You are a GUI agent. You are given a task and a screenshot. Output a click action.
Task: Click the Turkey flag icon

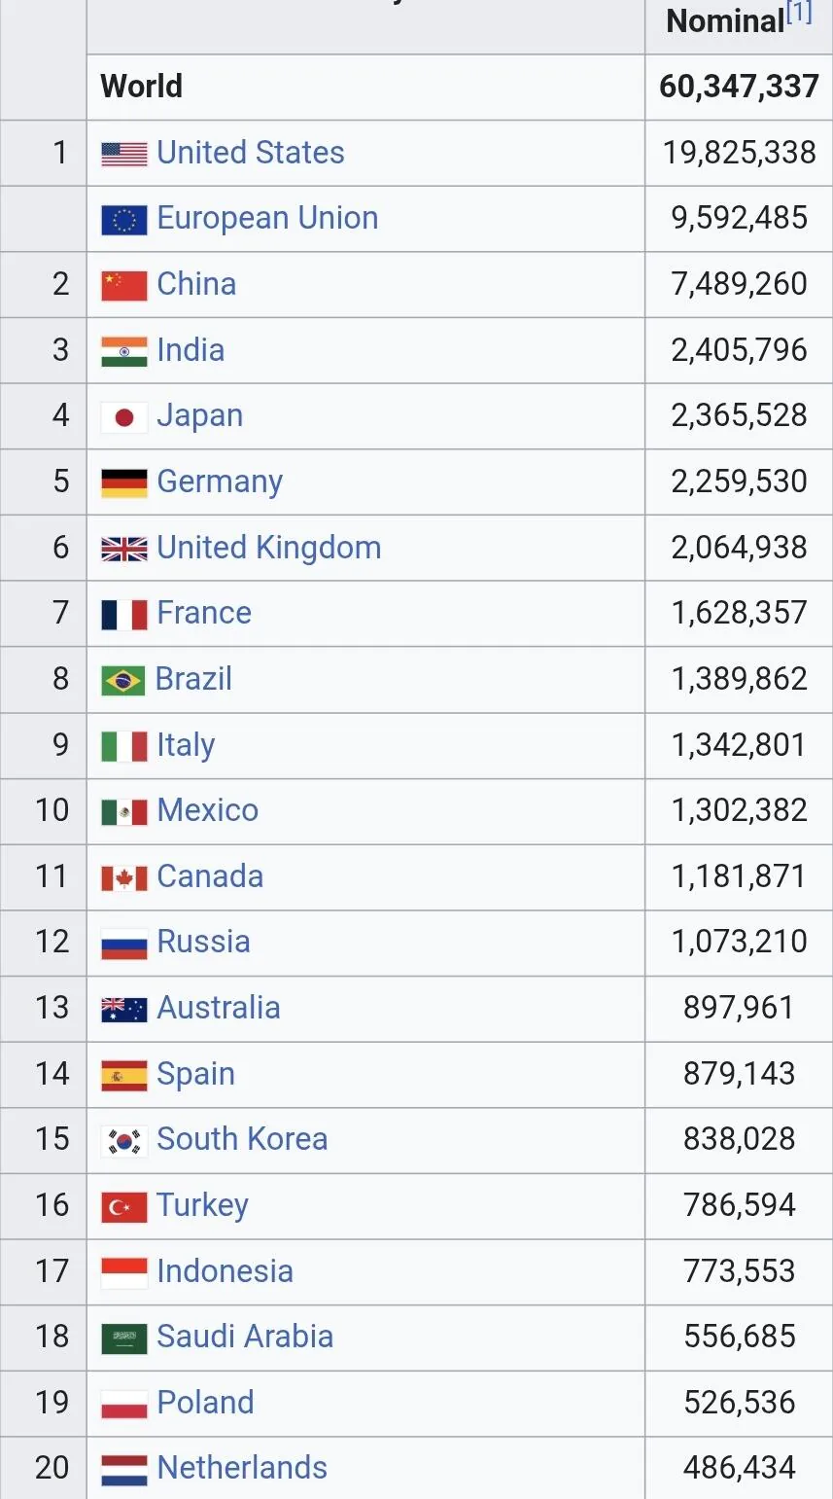click(x=124, y=1206)
